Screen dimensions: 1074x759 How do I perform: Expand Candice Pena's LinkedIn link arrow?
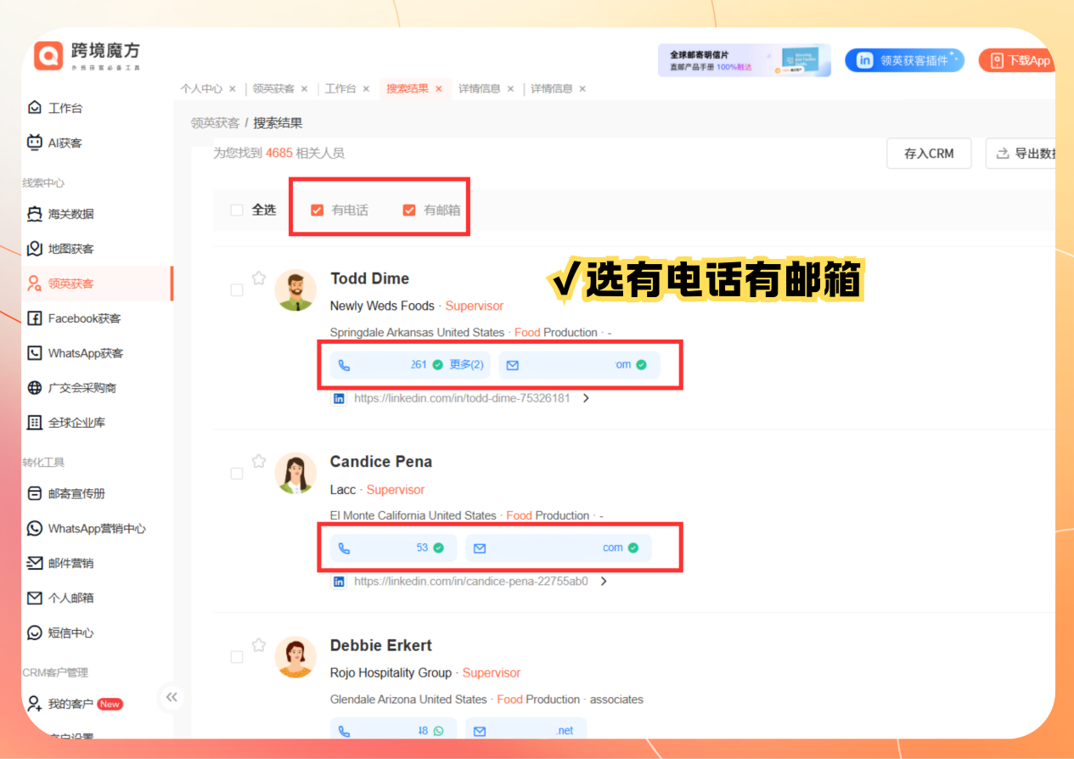[604, 582]
